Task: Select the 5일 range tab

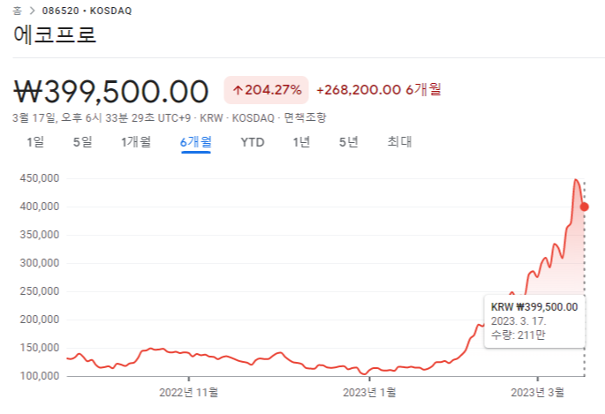Action: coord(82,142)
